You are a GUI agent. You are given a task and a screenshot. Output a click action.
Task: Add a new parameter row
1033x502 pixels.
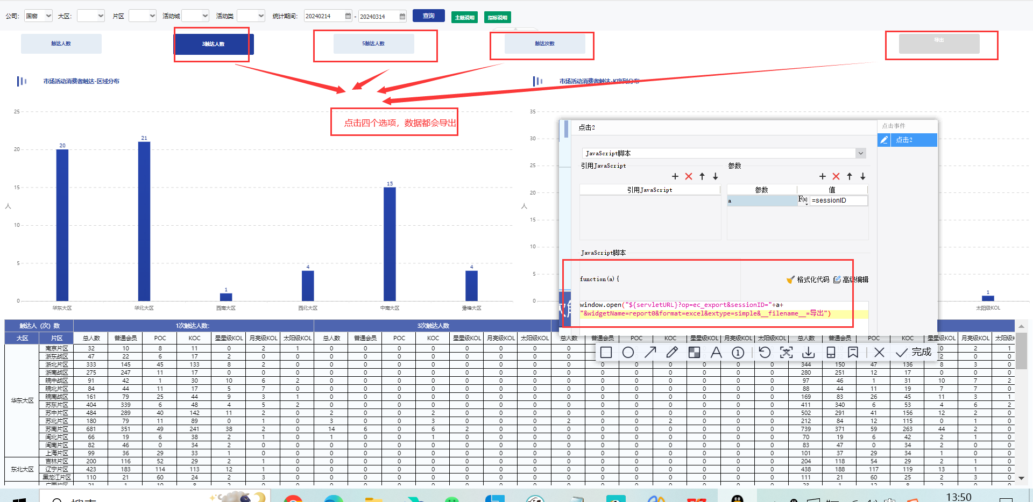click(823, 176)
